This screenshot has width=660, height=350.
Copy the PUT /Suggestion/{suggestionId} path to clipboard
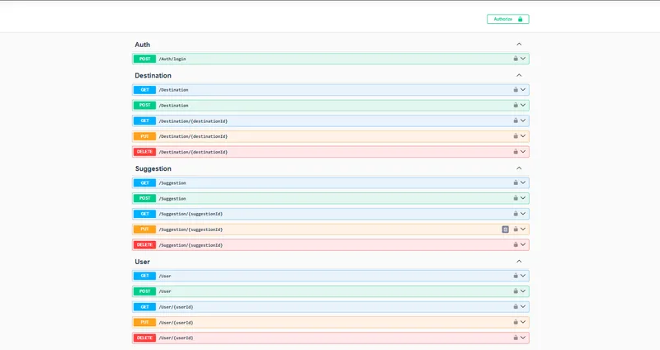point(505,229)
